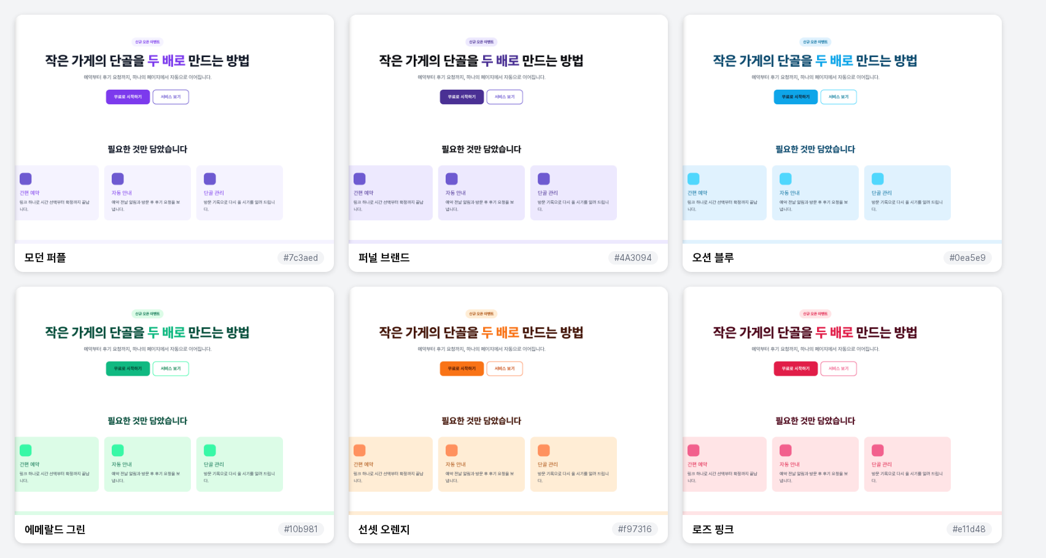Screen dimensions: 1046x558
Task: Select the 모던 퍼플 theme name
Action: coord(45,258)
